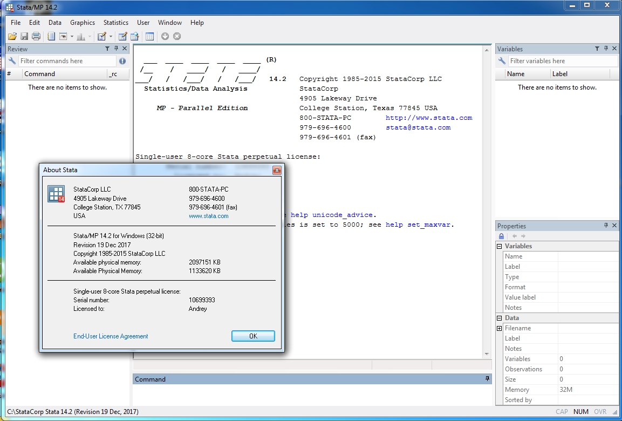
Task: Click the Review panel filter funnel icon
Action: [x=107, y=49]
